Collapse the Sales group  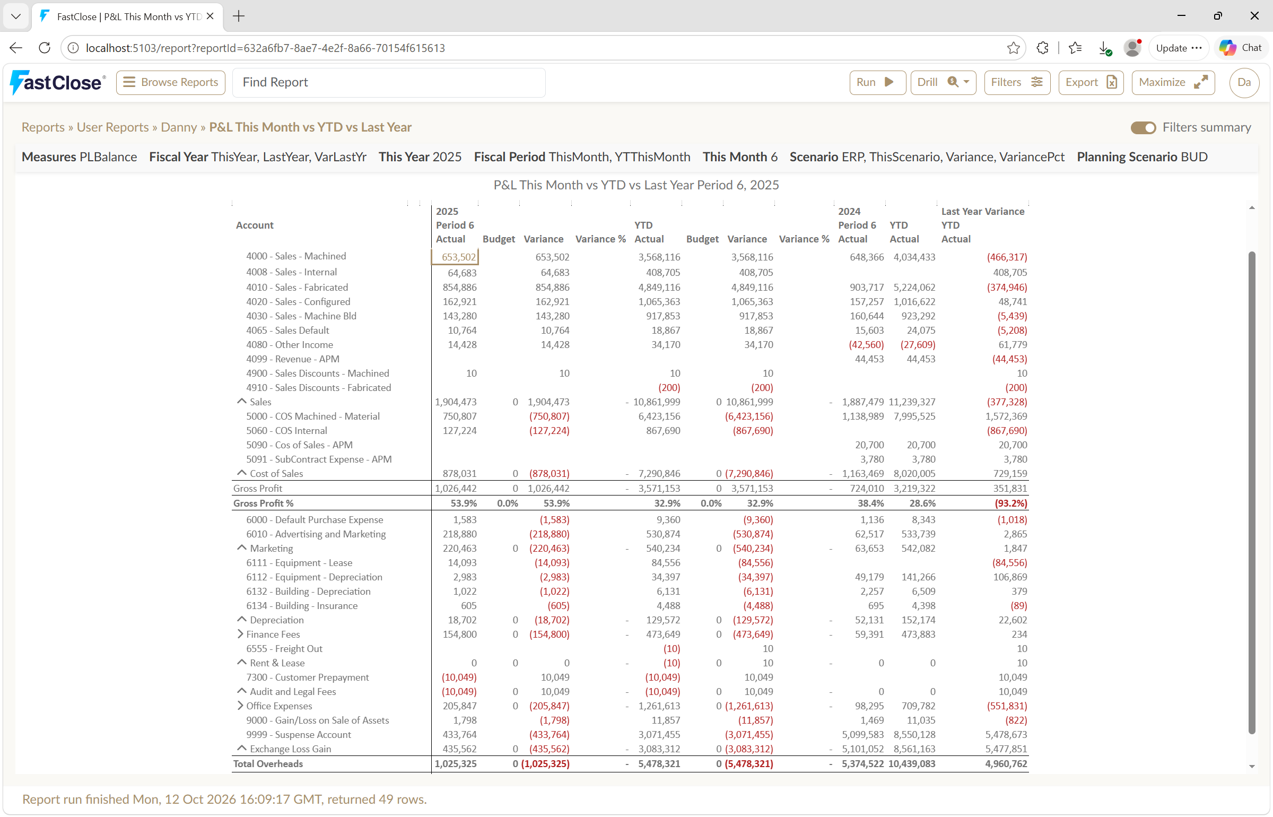coord(242,401)
